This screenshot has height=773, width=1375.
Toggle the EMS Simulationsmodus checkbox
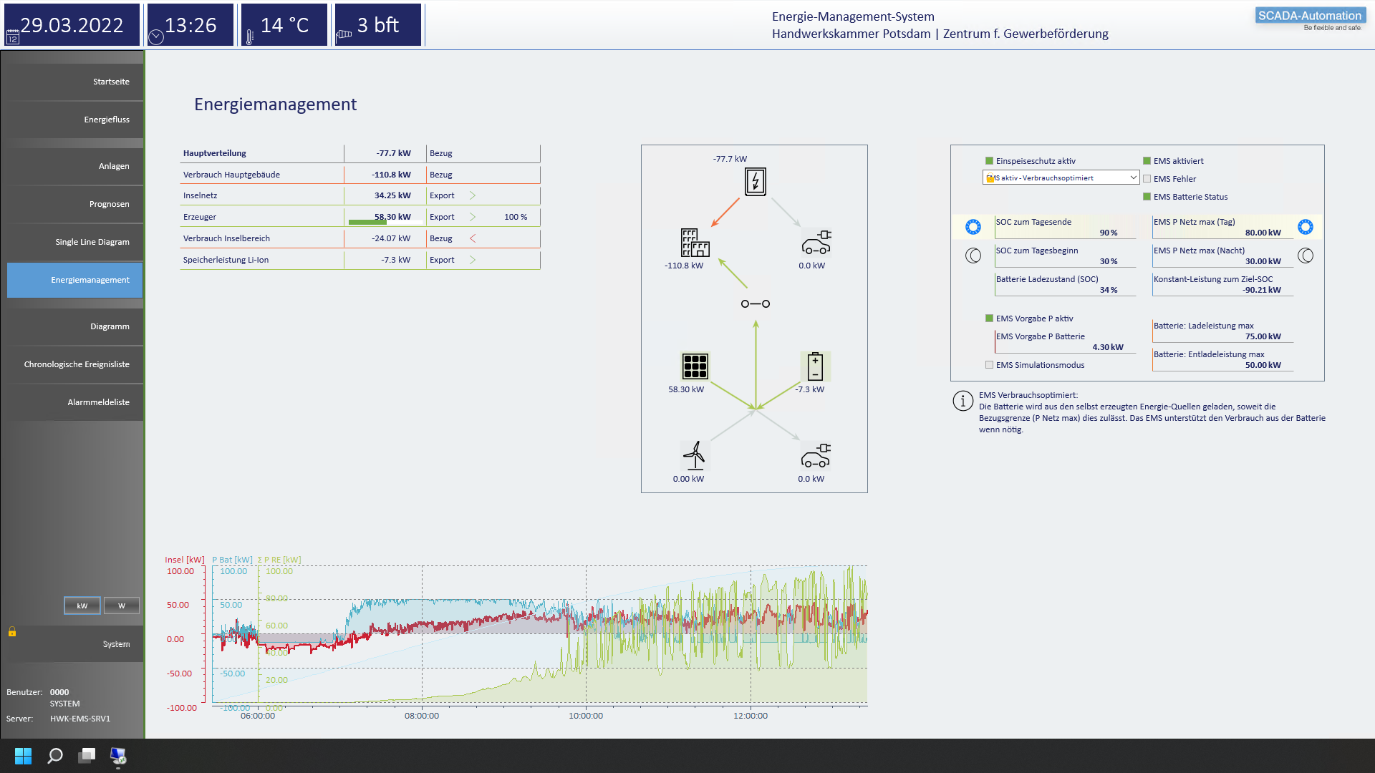point(989,365)
